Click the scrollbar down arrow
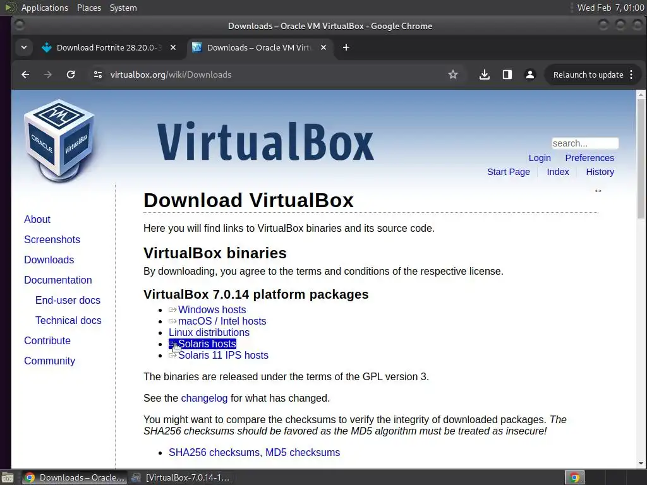This screenshot has width=647, height=485. coord(641,464)
